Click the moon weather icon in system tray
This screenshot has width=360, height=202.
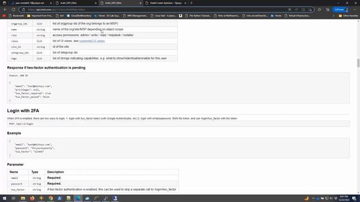(307, 198)
